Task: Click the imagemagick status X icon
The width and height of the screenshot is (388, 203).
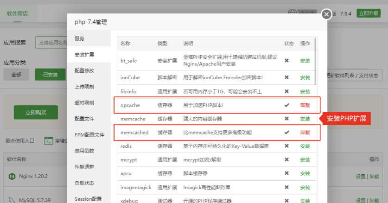Action: (x=286, y=187)
